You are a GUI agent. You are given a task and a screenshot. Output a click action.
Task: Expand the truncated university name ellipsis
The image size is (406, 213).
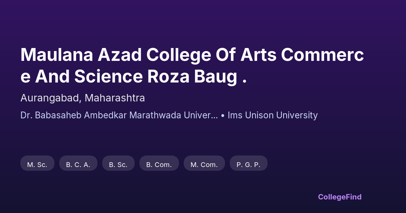(x=214, y=115)
